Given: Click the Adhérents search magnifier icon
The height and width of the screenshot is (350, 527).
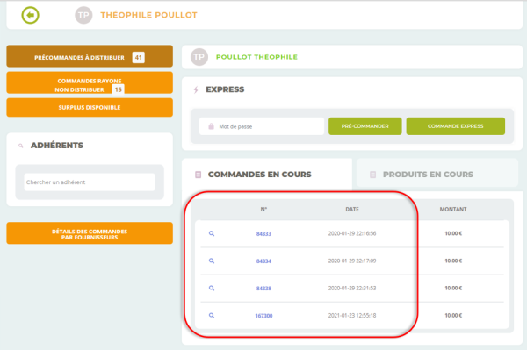Looking at the screenshot, I should [21, 146].
